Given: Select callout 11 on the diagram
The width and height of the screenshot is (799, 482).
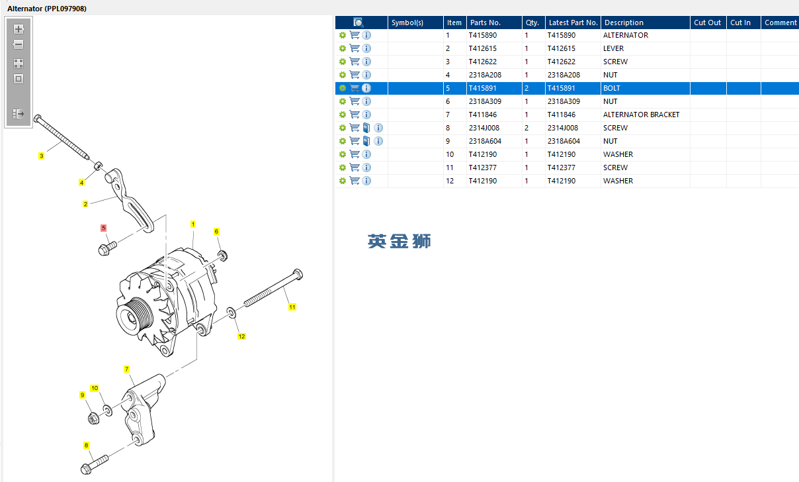Looking at the screenshot, I should click(x=292, y=307).
